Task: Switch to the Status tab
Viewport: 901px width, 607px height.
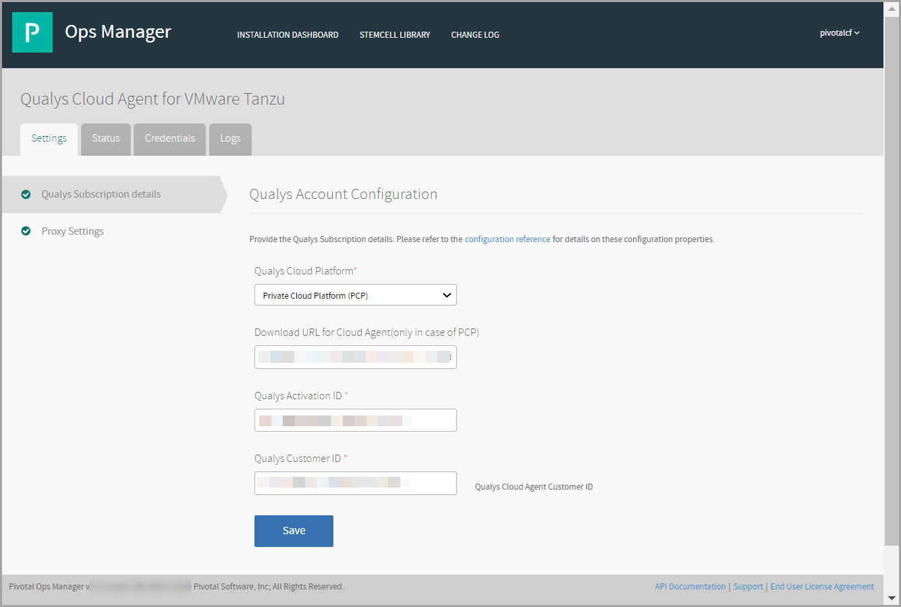Action: click(106, 139)
